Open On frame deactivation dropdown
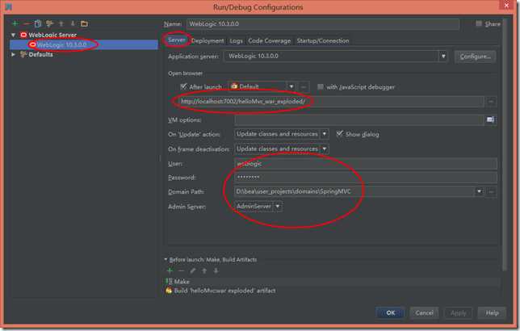This screenshot has height=331, width=520. click(325, 149)
